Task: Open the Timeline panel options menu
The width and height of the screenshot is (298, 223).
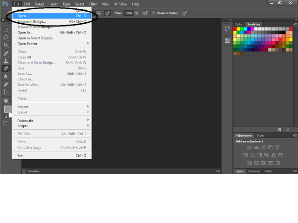Action: pyautogui.click(x=218, y=171)
